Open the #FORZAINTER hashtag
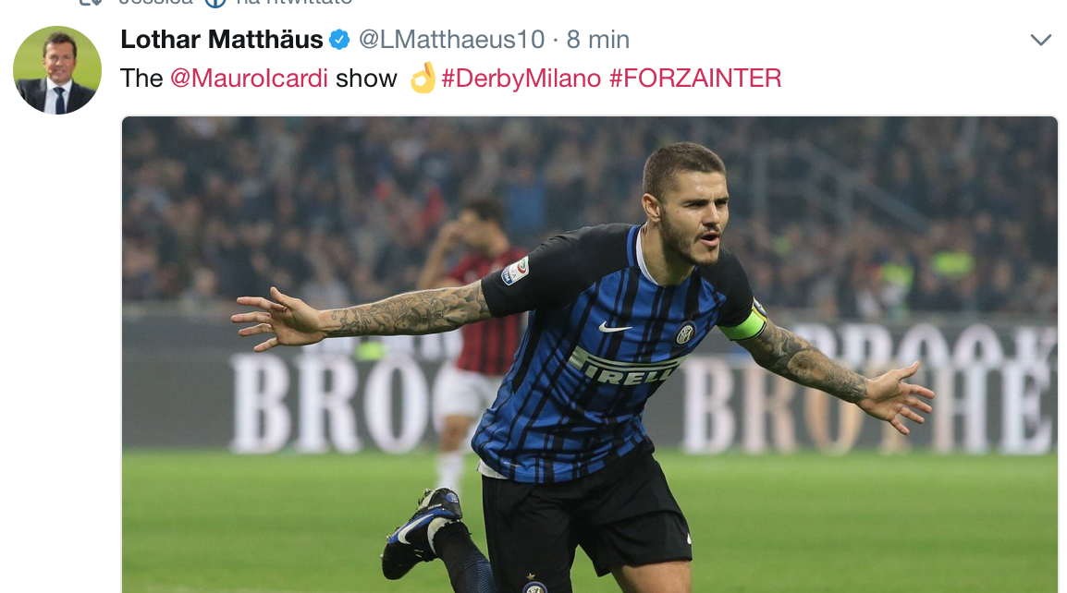Image resolution: width=1067 pixels, height=593 pixels. (x=694, y=79)
